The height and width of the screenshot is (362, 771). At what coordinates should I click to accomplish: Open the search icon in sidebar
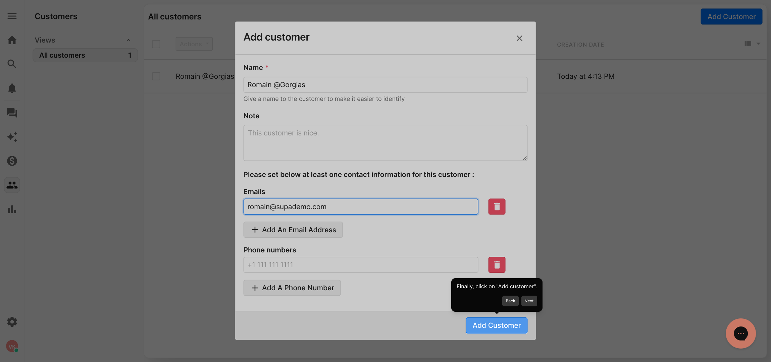[12, 64]
